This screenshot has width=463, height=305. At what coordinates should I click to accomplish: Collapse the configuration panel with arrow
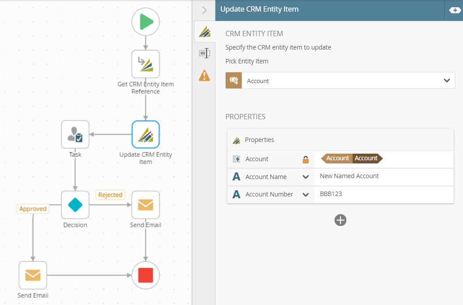pyautogui.click(x=204, y=10)
